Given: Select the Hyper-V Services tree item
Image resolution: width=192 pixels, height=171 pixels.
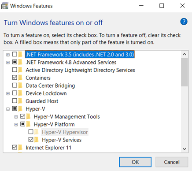Looking at the screenshot, I should (62, 140).
